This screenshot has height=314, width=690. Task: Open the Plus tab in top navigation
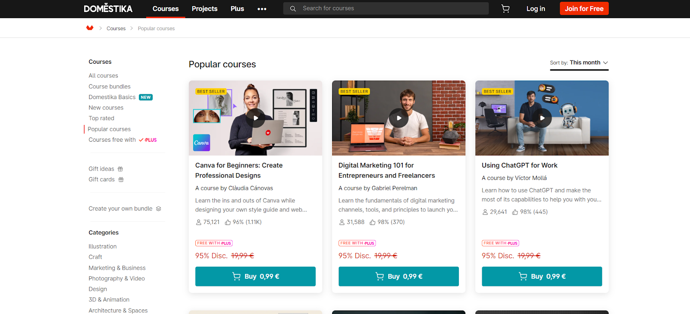[x=237, y=9]
